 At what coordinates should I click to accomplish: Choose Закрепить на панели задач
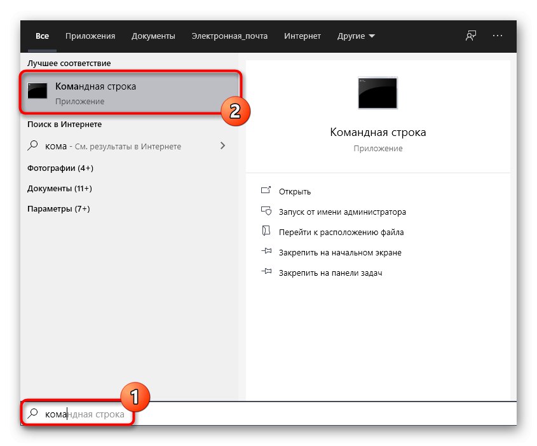click(330, 273)
